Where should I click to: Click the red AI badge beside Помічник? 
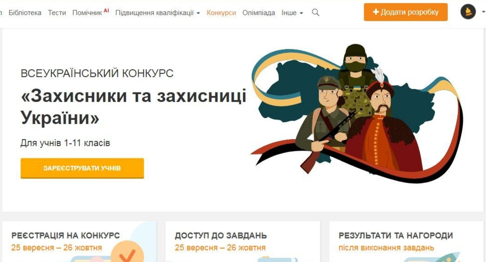pyautogui.click(x=106, y=10)
